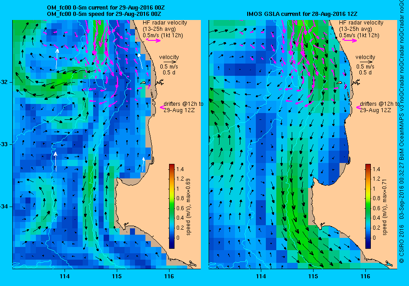Click latitude label '-32' on left axis
409x286 pixels.
click(5, 82)
